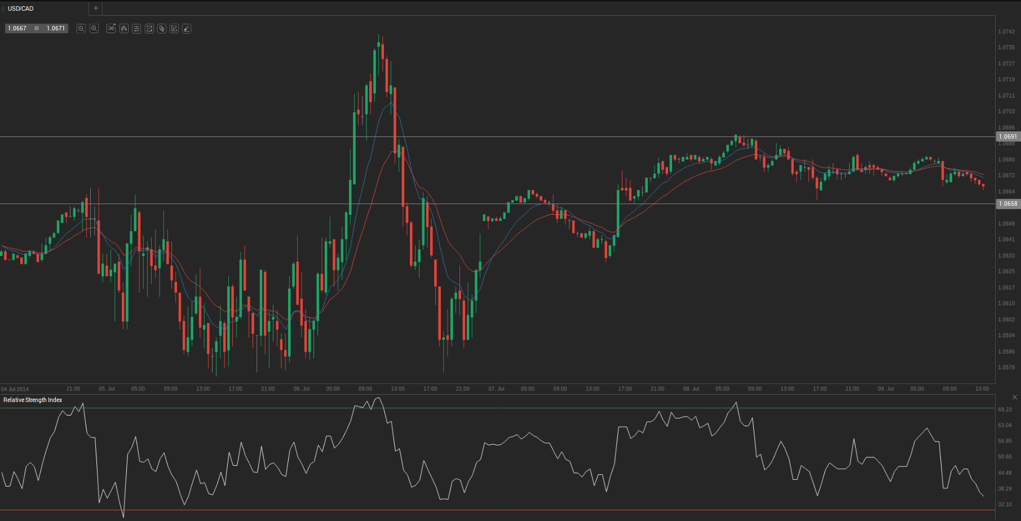
Task: Zoom out the chart
Action: 81,28
